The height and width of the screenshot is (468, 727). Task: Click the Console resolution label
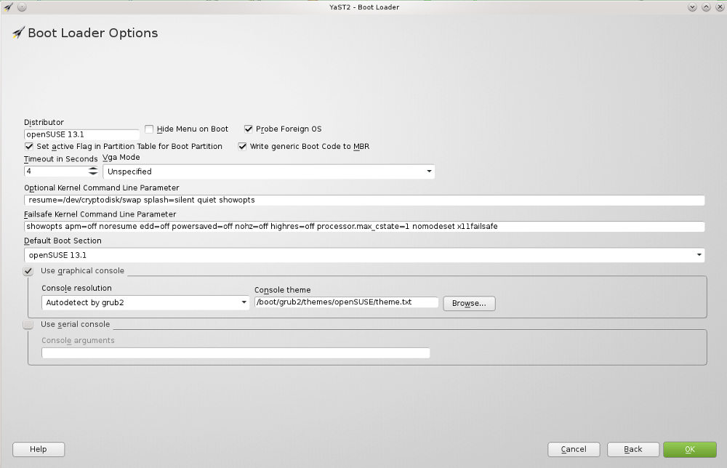point(76,289)
